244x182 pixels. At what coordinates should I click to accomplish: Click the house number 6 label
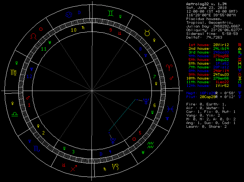pos(154,105)
